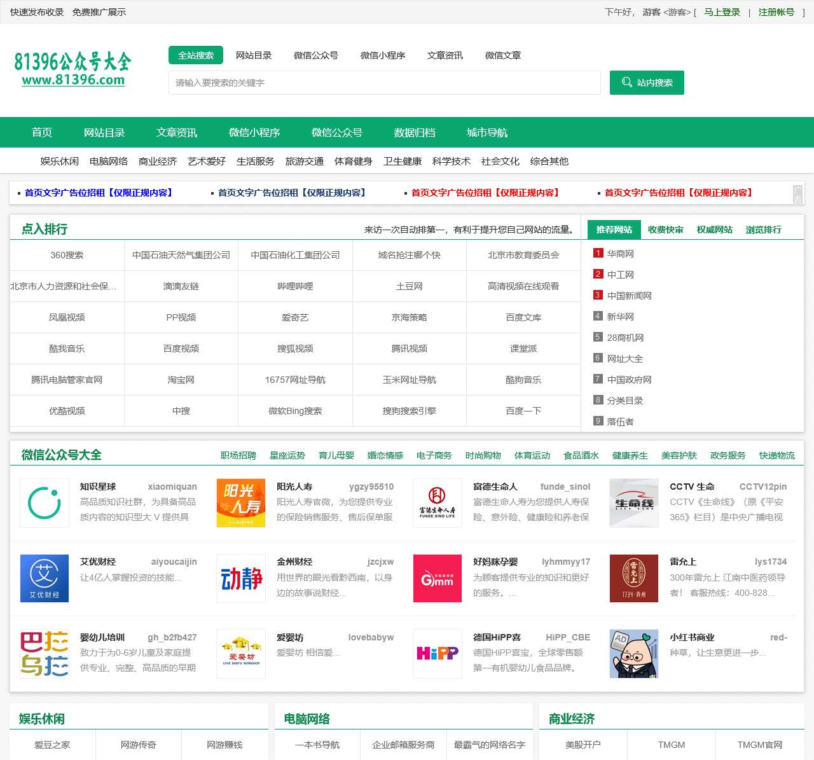Viewport: 814px width, 760px height.
Task: Open the 快递物流 WeChat category
Action: tap(777, 455)
